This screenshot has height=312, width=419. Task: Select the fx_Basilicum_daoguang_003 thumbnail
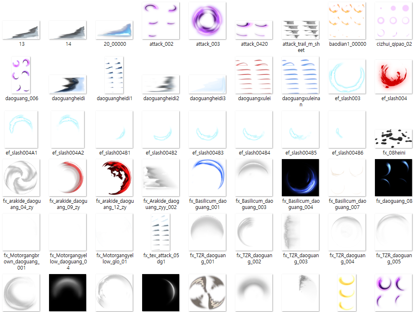(x=254, y=178)
